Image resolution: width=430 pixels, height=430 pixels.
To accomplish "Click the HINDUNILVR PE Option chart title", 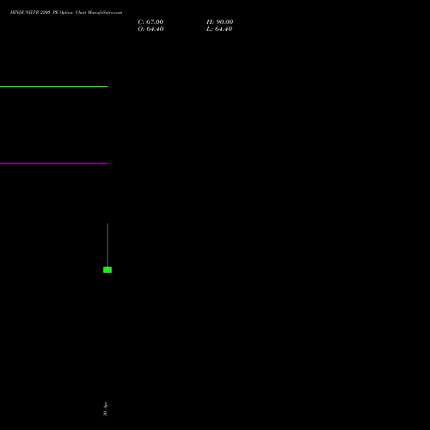I will [x=66, y=12].
